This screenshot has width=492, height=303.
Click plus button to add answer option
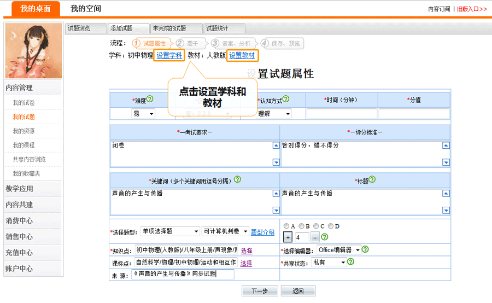pyautogui.click(x=288, y=237)
